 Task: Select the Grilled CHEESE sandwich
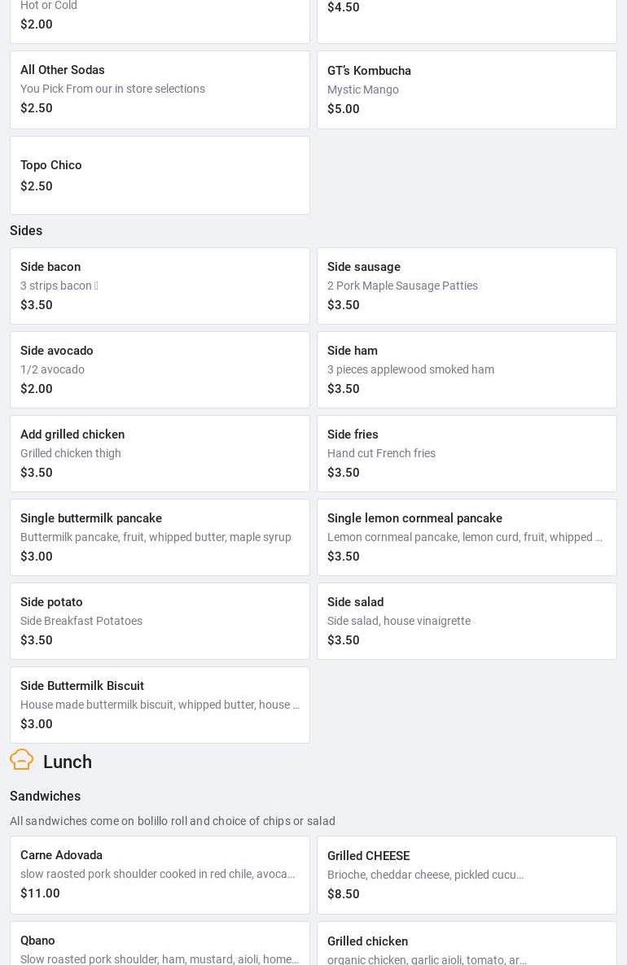pos(467,875)
